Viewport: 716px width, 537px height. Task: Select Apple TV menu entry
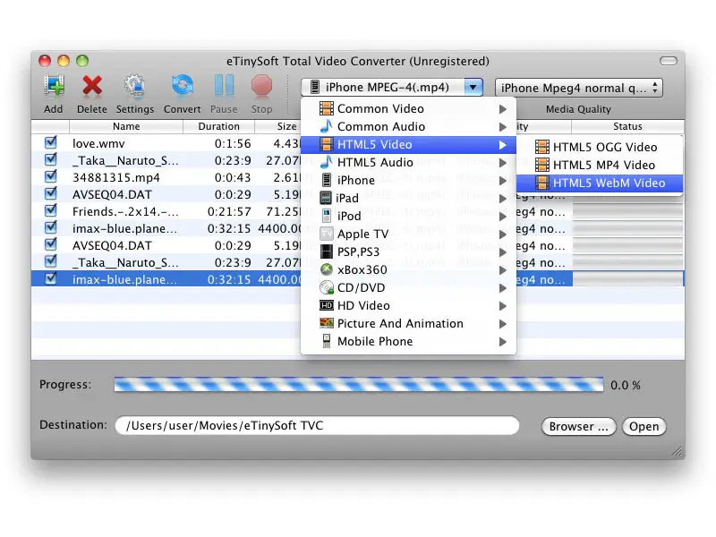[x=409, y=234]
